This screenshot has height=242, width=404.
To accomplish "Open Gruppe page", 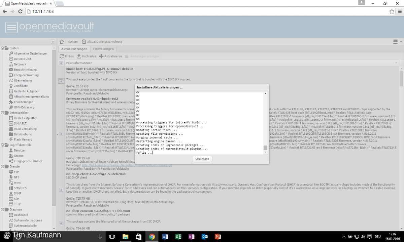I will (x=19, y=156).
